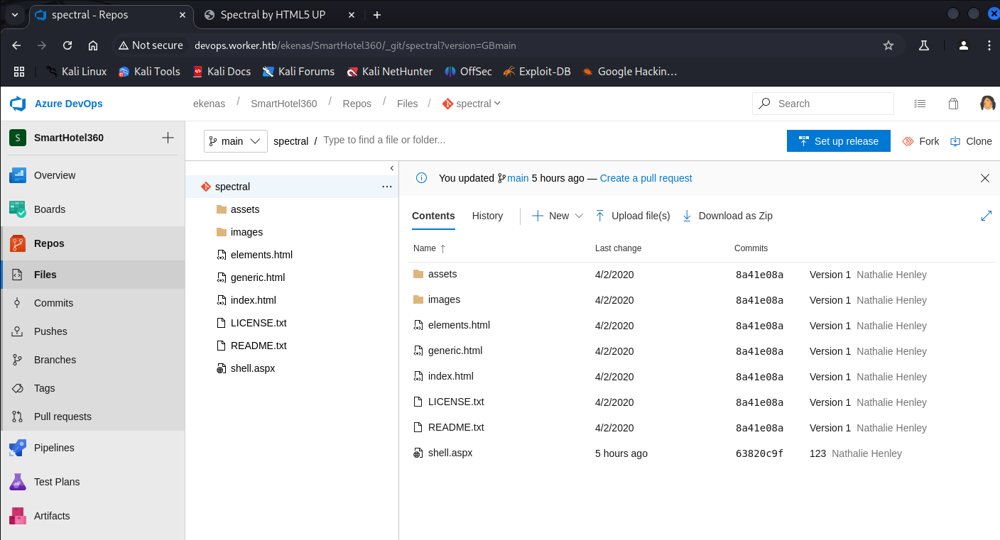Open the SmartHotel360 breadcrumb link
This screenshot has width=1000, height=540.
(x=284, y=104)
